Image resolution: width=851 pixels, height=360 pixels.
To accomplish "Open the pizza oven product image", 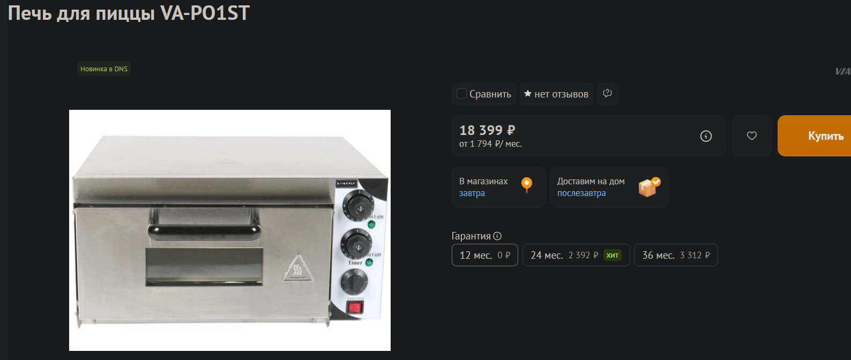I will (230, 230).
